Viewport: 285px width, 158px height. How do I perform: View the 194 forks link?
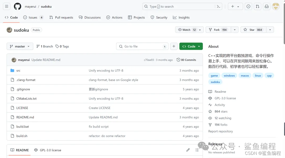tap(218, 125)
